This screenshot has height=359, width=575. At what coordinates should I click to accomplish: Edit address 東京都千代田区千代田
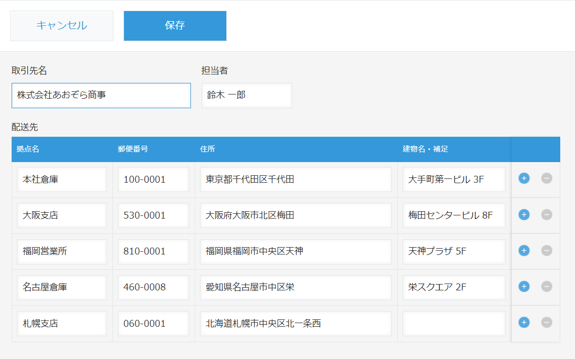pos(295,179)
